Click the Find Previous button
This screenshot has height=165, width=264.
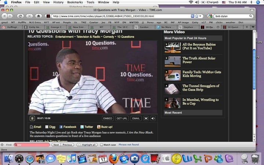[x=67, y=145]
